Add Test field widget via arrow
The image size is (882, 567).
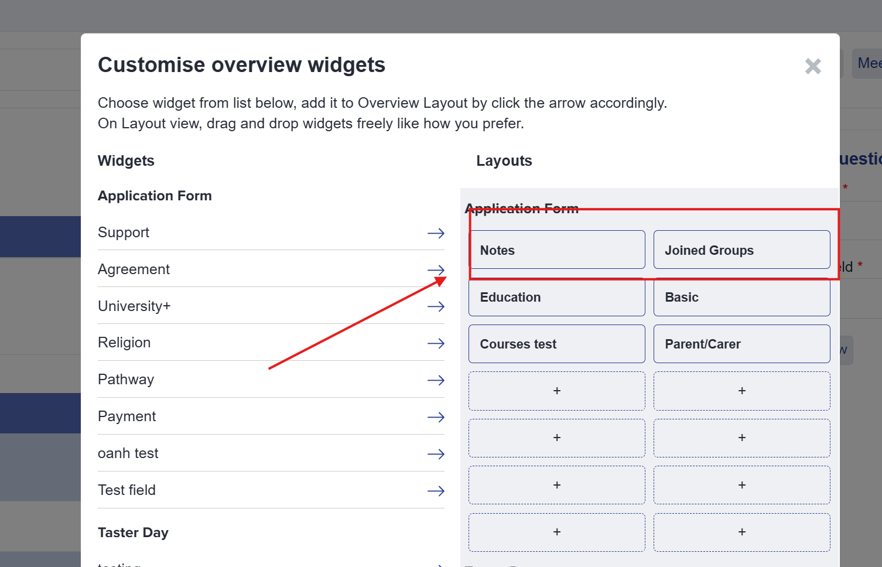pos(436,491)
